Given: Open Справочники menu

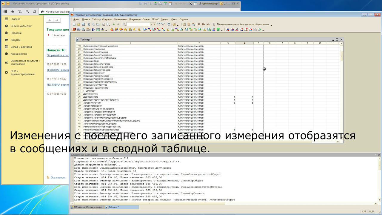Looking at the screenshot, I should [x=121, y=19].
